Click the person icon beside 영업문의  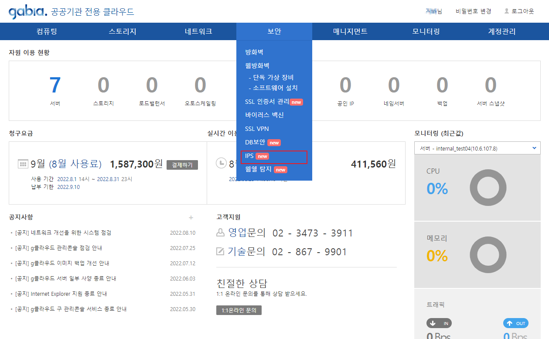pos(221,233)
